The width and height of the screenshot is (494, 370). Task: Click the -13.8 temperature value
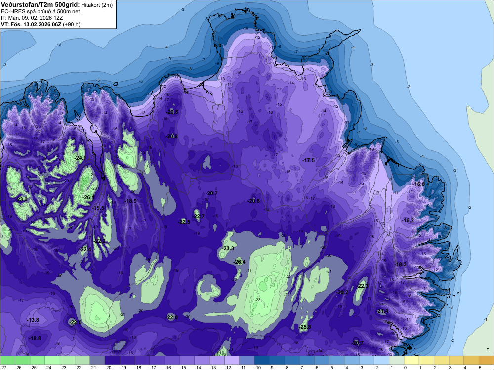[33, 320]
